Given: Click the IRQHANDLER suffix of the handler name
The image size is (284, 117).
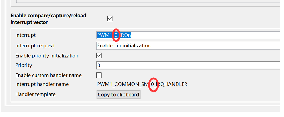Looking at the screenshot, I should [x=173, y=84].
